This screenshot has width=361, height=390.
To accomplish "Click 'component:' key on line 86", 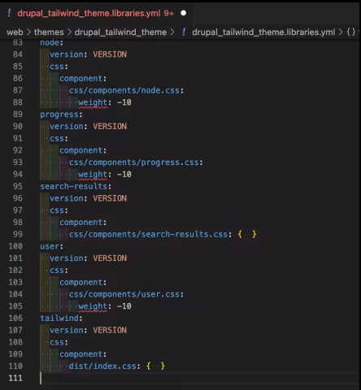I will (x=83, y=79).
